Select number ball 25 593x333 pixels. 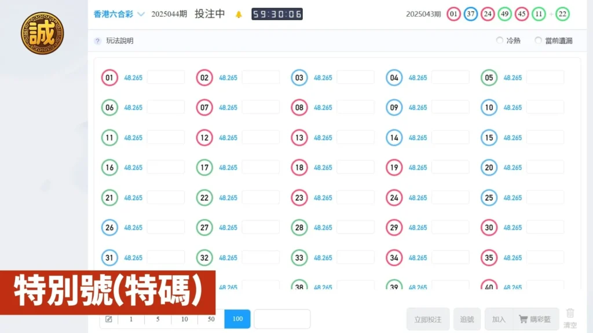point(489,198)
